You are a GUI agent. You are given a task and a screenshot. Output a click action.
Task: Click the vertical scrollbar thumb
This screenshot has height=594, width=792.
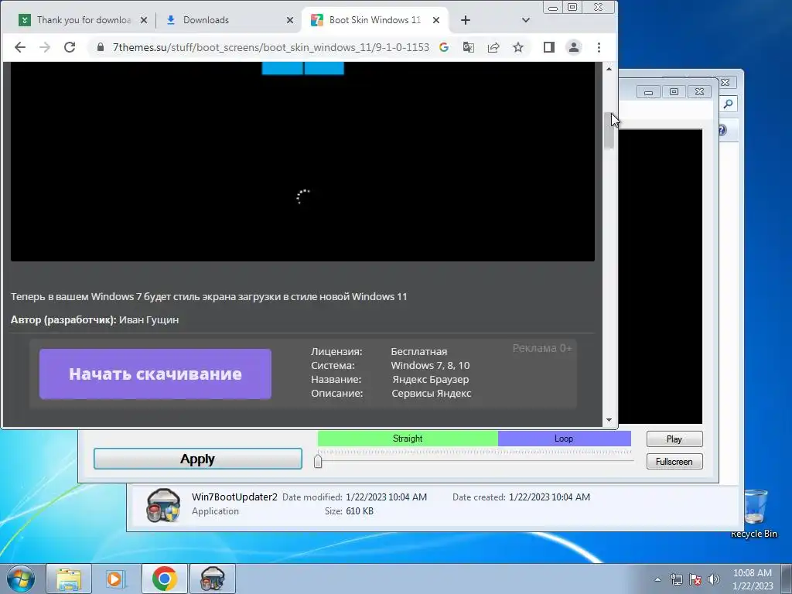[609, 130]
